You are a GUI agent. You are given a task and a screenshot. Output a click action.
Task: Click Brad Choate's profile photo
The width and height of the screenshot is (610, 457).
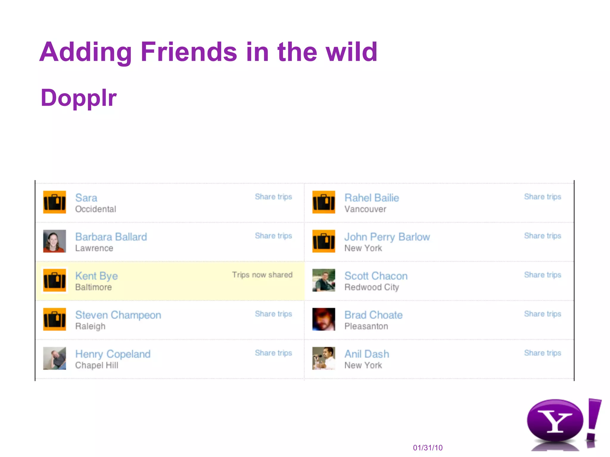pos(324,319)
